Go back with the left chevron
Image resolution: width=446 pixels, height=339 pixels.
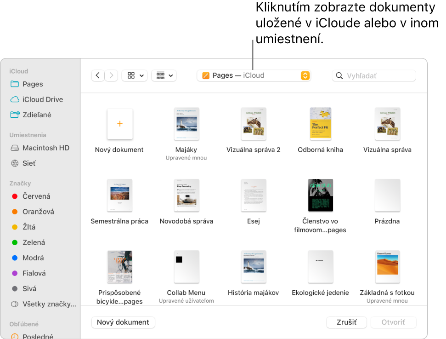coord(98,75)
